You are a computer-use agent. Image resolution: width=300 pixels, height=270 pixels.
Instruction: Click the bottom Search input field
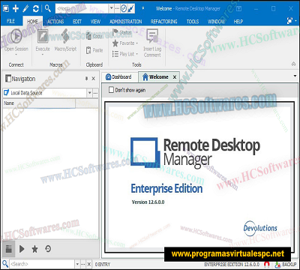[x=42, y=264]
